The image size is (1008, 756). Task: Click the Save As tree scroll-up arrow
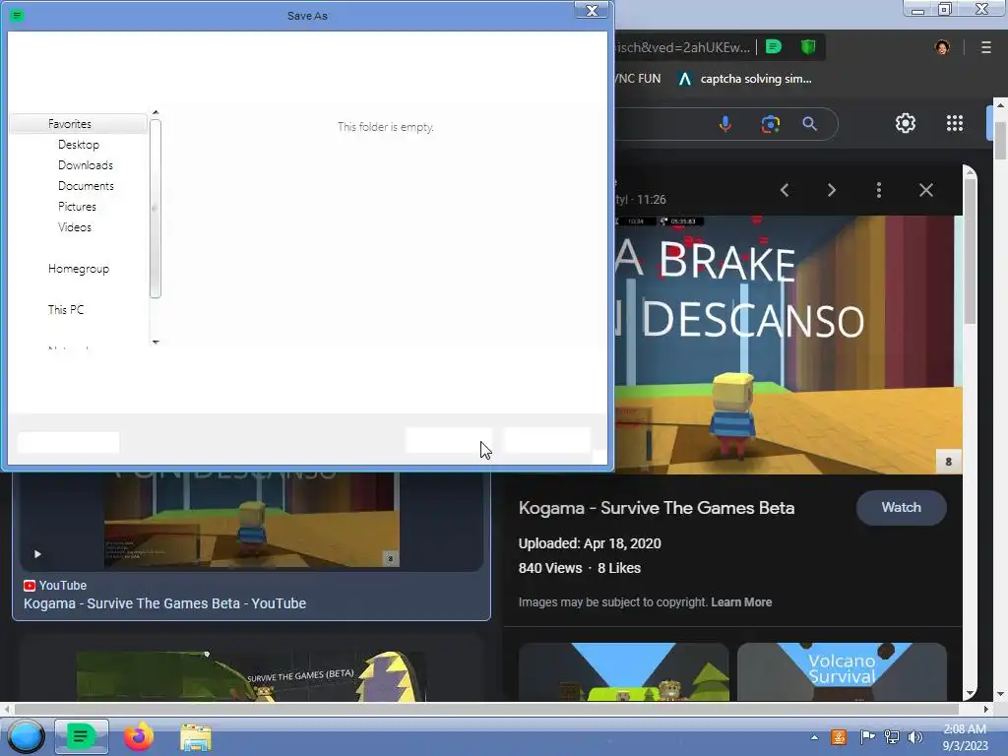pos(156,113)
